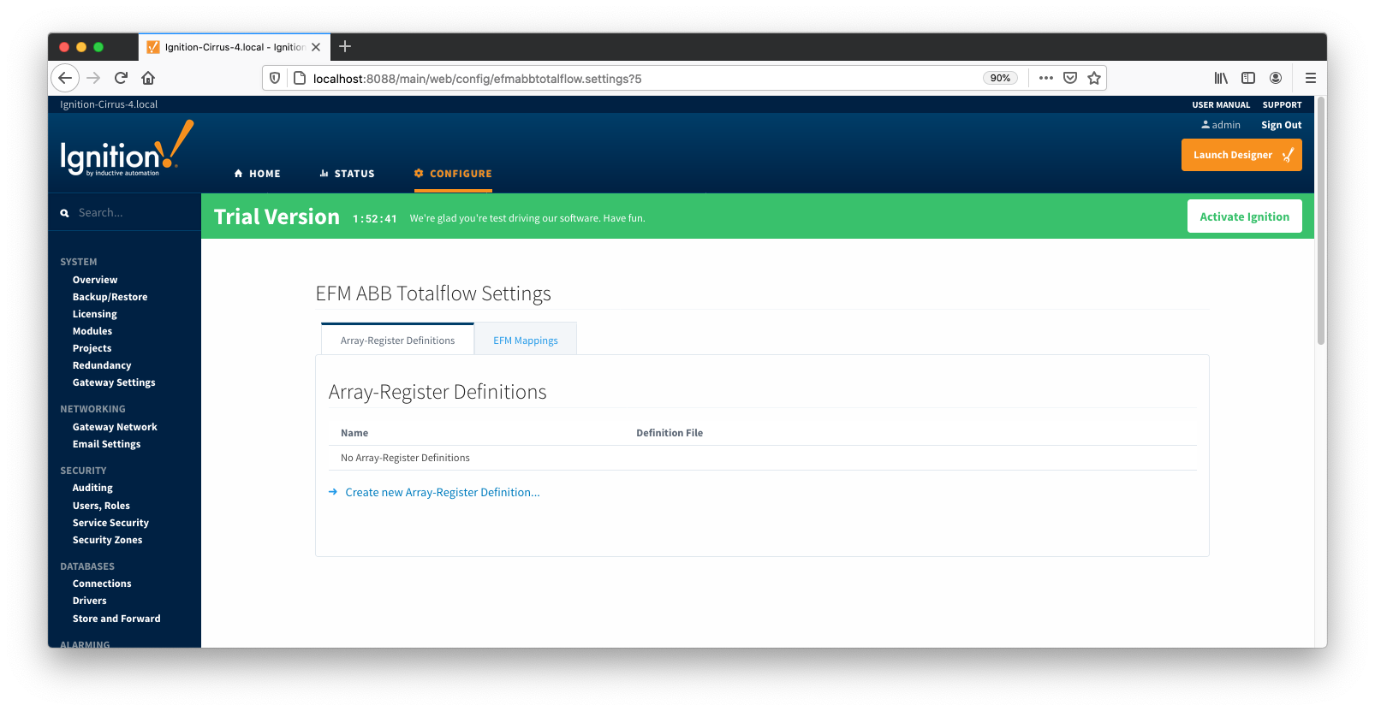Open the CONFIGURE section

453,174
